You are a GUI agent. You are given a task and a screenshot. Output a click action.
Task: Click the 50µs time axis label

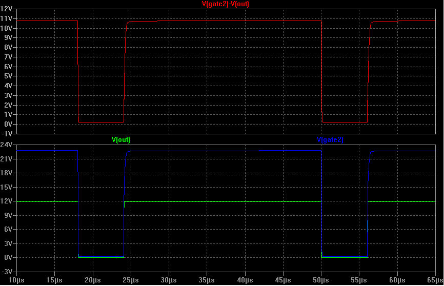pyautogui.click(x=321, y=280)
